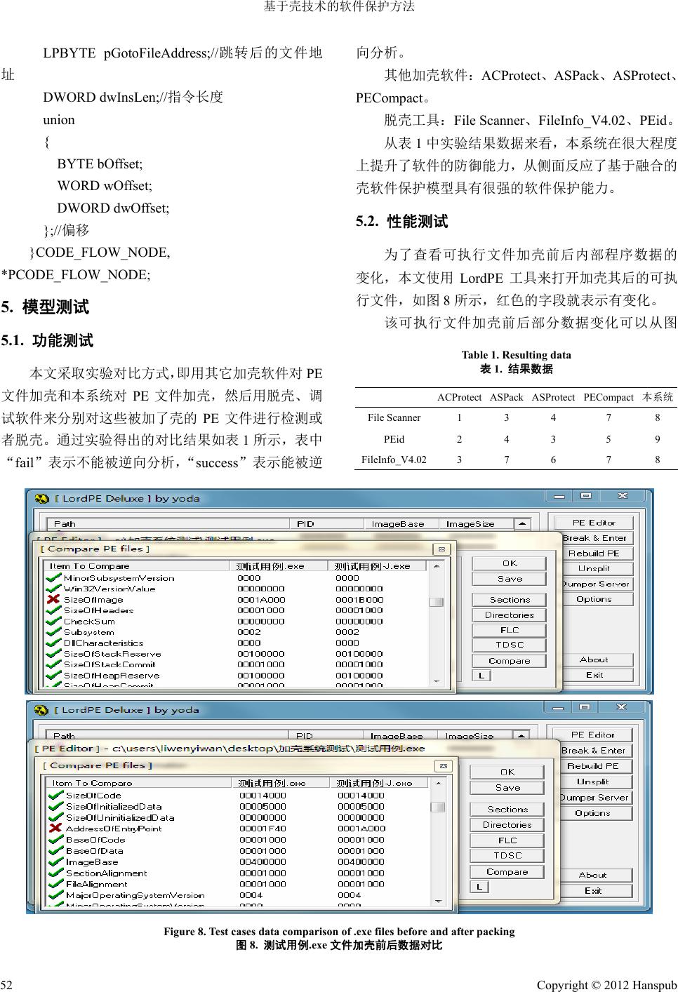The height and width of the screenshot is (992, 678).
Task: Click the green check beside Subsystem
Action: tap(53, 632)
